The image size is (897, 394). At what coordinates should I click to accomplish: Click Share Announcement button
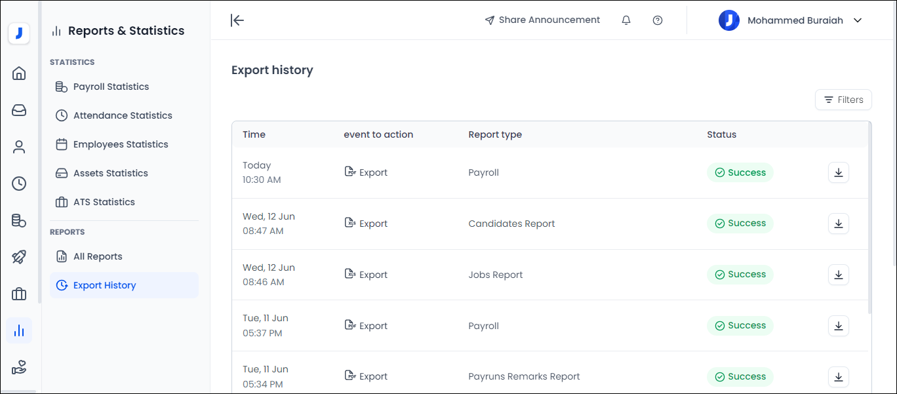(x=542, y=20)
